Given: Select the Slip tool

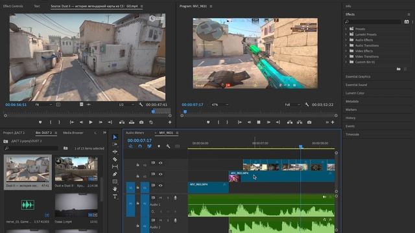Looking at the screenshot, I should (x=115, y=167).
